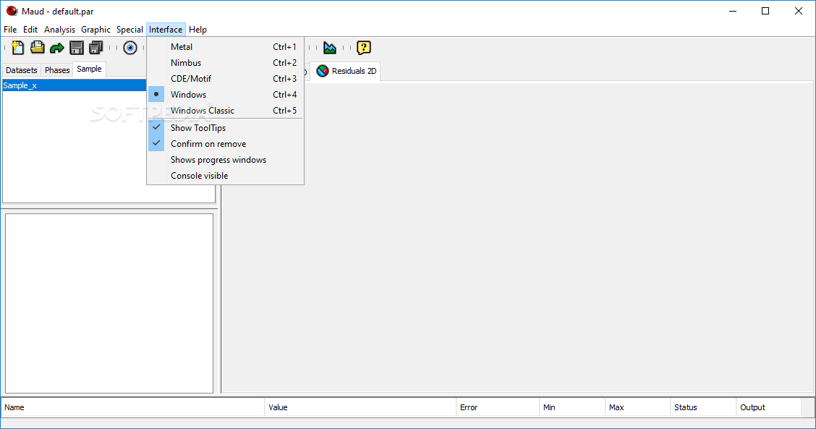Image resolution: width=816 pixels, height=429 pixels.
Task: Minimize the Maud window
Action: pyautogui.click(x=734, y=11)
